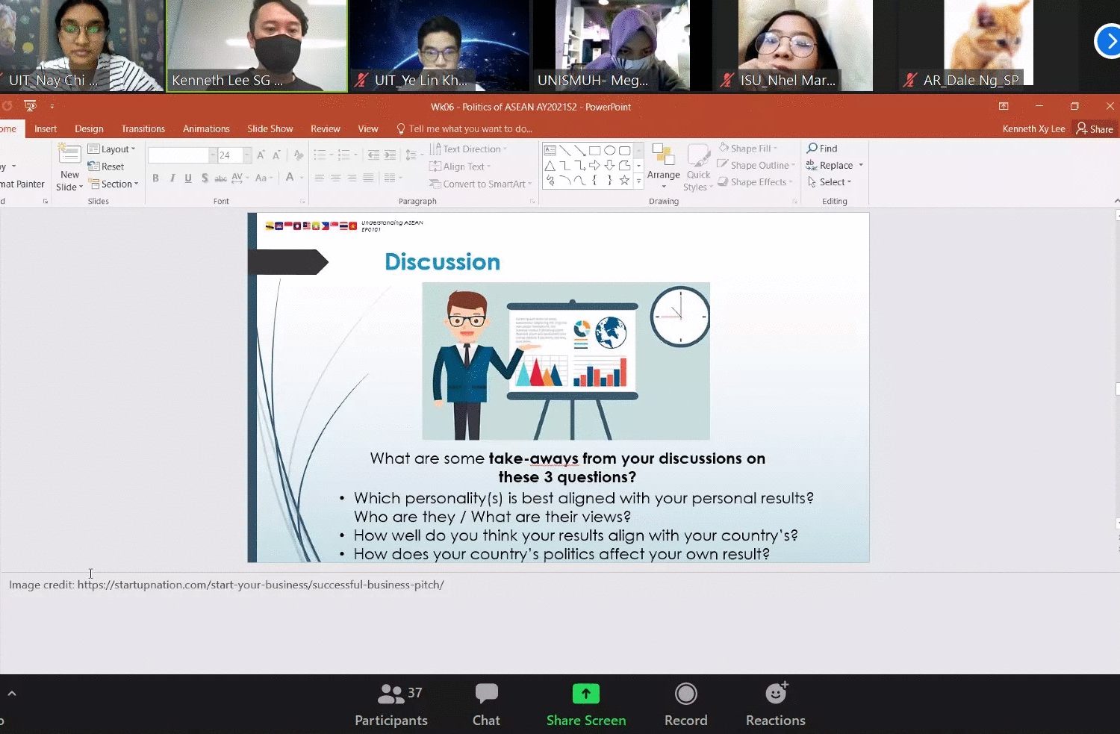Click the green Share Screen icon
This screenshot has height=734, width=1120.
click(x=585, y=694)
